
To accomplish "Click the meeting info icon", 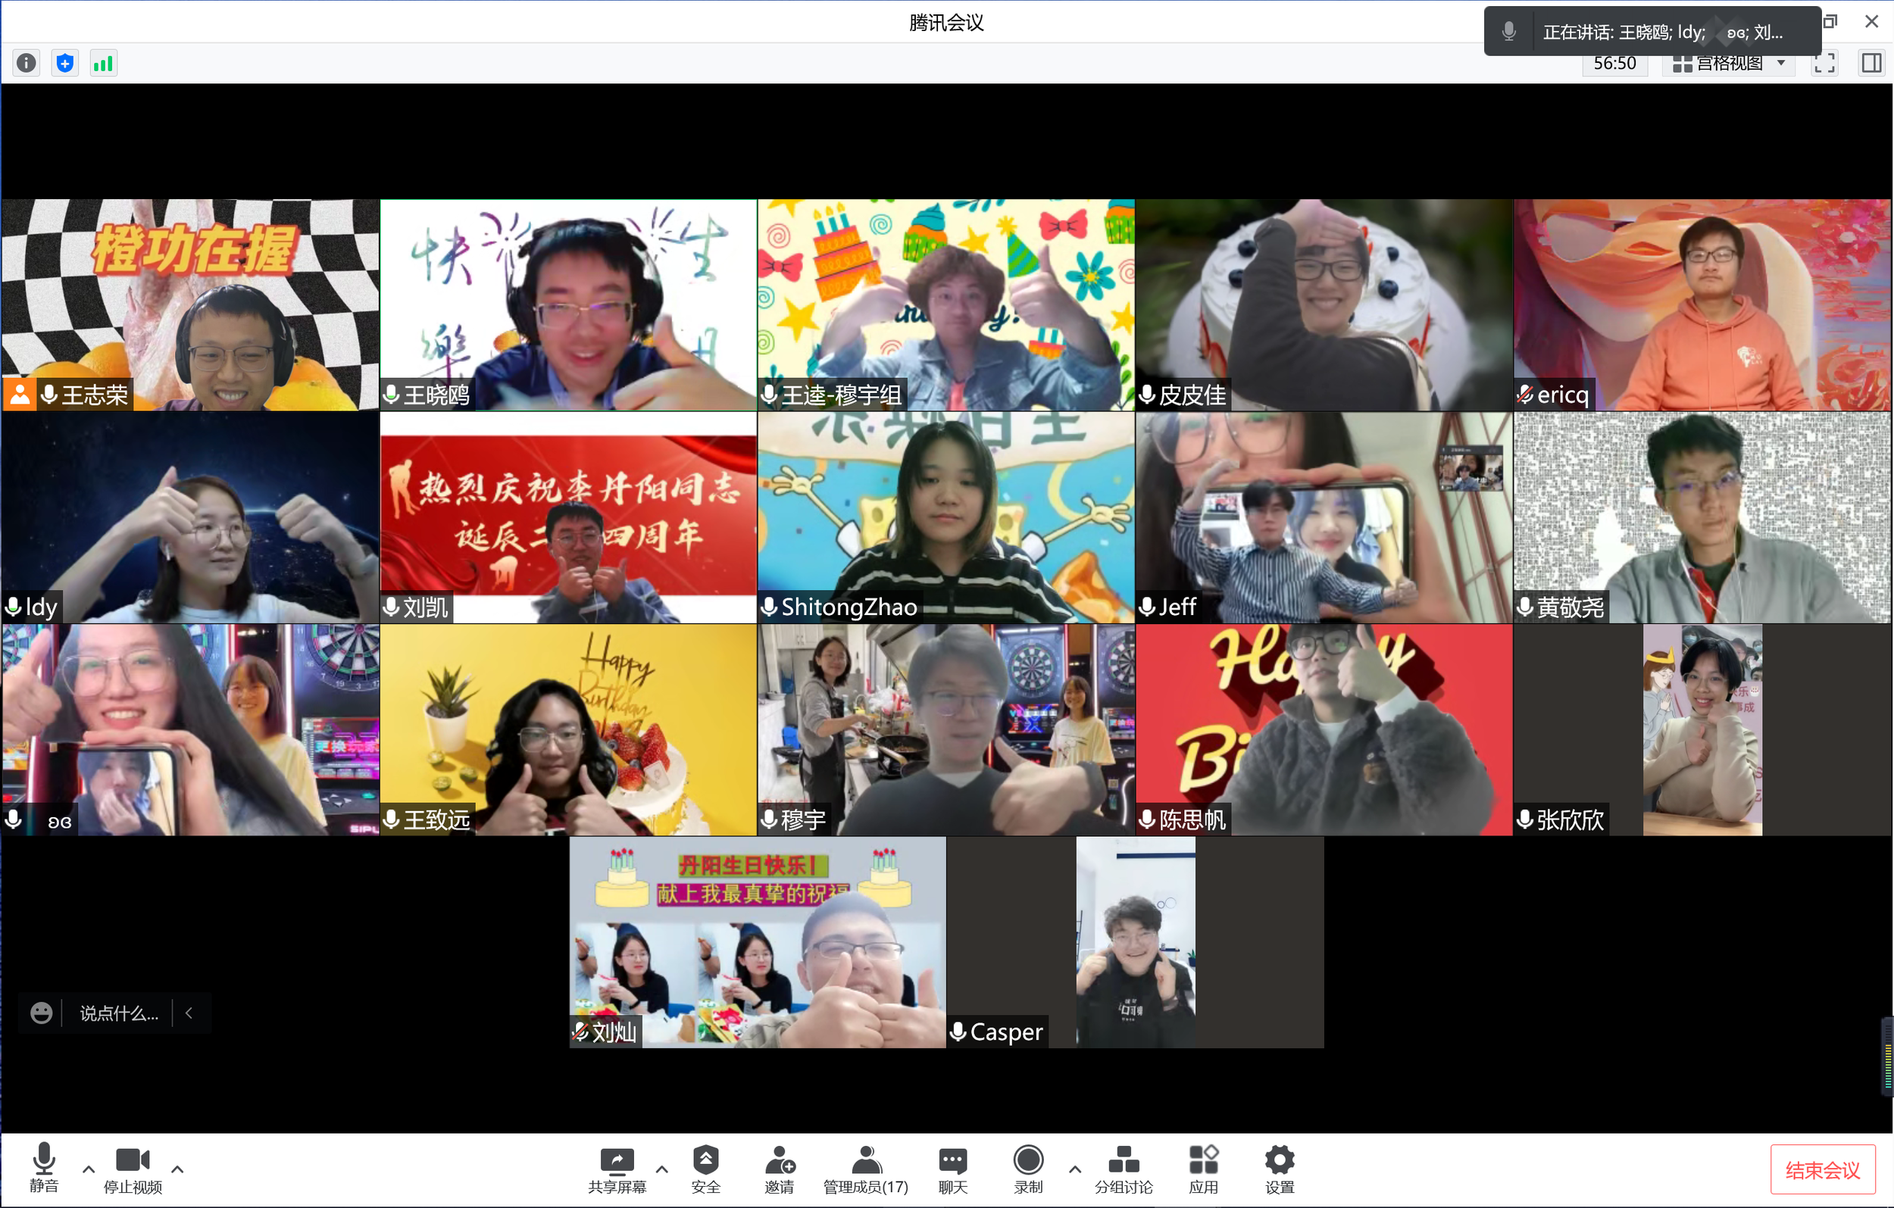I will click(x=26, y=63).
